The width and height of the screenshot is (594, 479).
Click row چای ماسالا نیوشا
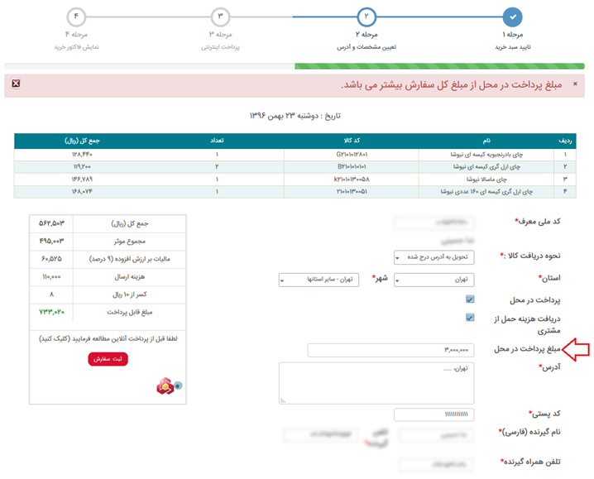pos(295,180)
